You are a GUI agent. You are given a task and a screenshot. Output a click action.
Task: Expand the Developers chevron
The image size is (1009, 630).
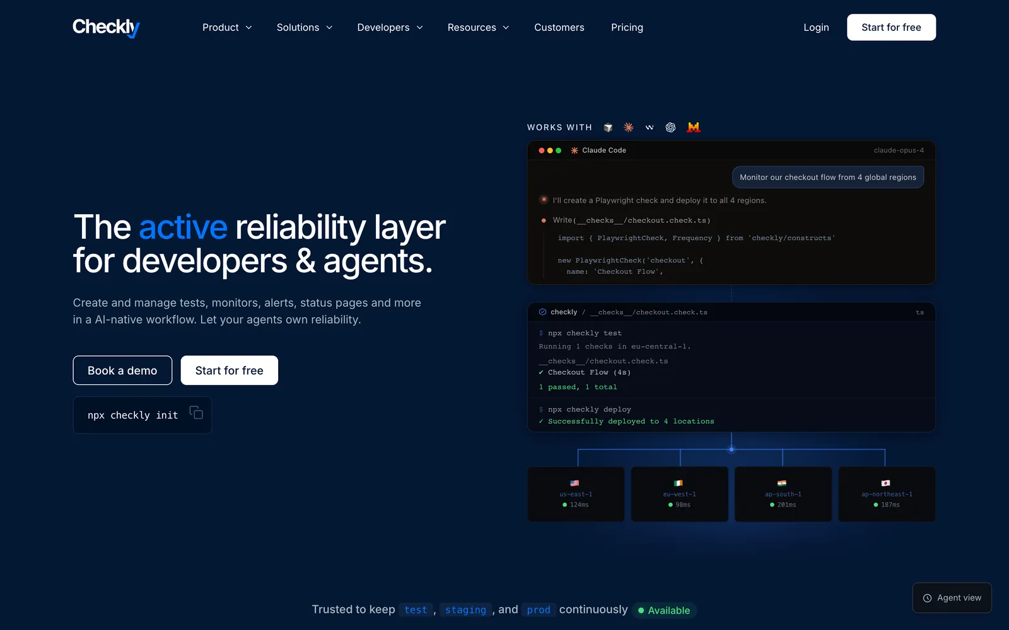pyautogui.click(x=419, y=28)
